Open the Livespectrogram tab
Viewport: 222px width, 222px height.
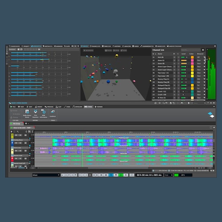pos(174,46)
